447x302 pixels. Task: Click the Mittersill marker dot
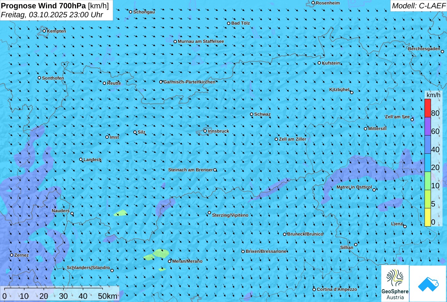point(366,129)
